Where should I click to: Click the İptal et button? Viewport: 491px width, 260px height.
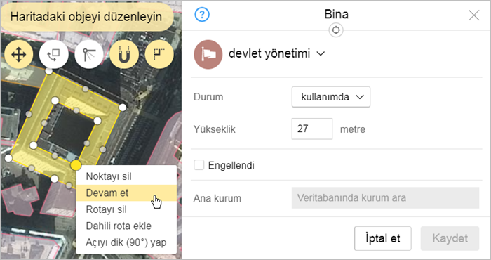click(x=383, y=238)
